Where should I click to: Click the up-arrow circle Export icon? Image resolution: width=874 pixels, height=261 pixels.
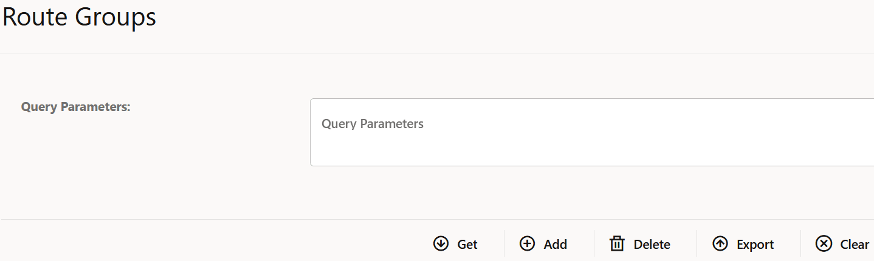720,243
